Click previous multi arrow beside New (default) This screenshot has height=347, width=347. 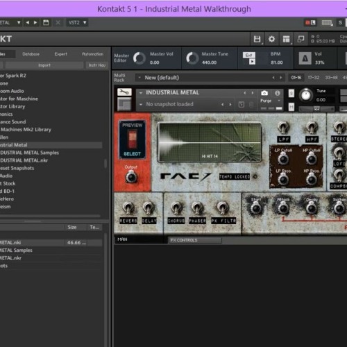coord(273,78)
